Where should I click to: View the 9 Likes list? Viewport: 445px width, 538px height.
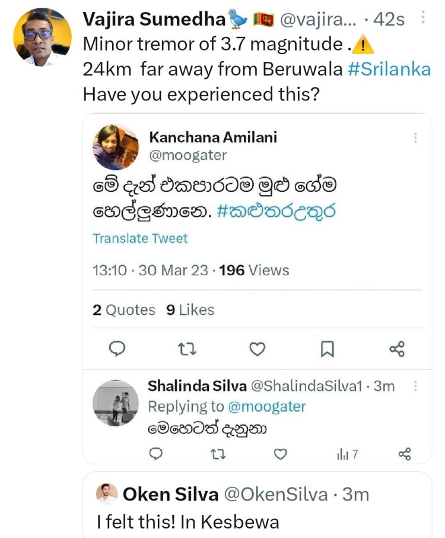tap(190, 310)
